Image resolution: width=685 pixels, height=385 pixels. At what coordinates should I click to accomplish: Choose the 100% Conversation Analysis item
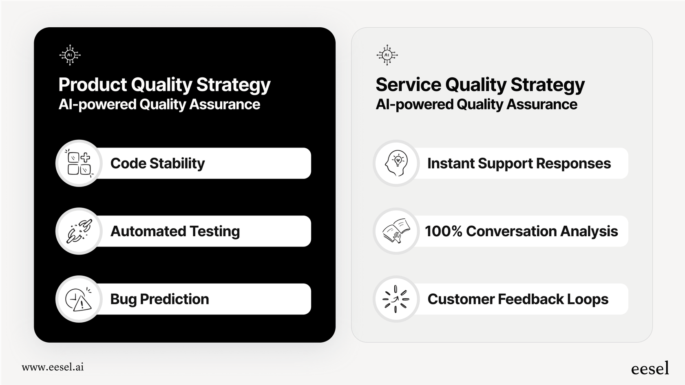point(521,231)
